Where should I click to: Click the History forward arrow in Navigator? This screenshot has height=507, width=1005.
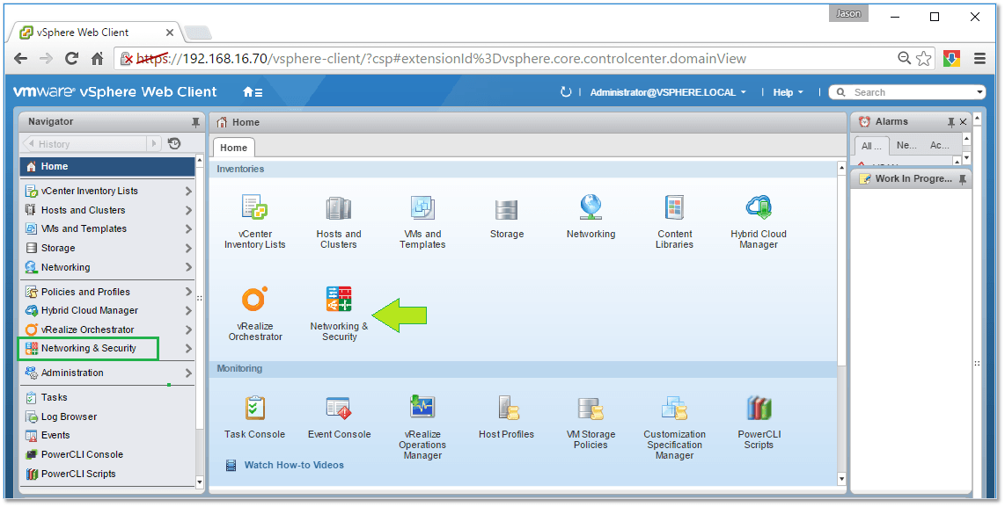(x=155, y=144)
